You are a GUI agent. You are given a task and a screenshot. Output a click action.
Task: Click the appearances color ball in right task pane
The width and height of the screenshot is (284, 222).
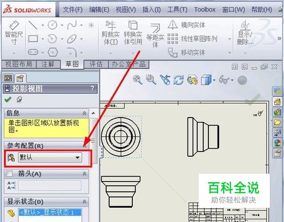coord(277,143)
